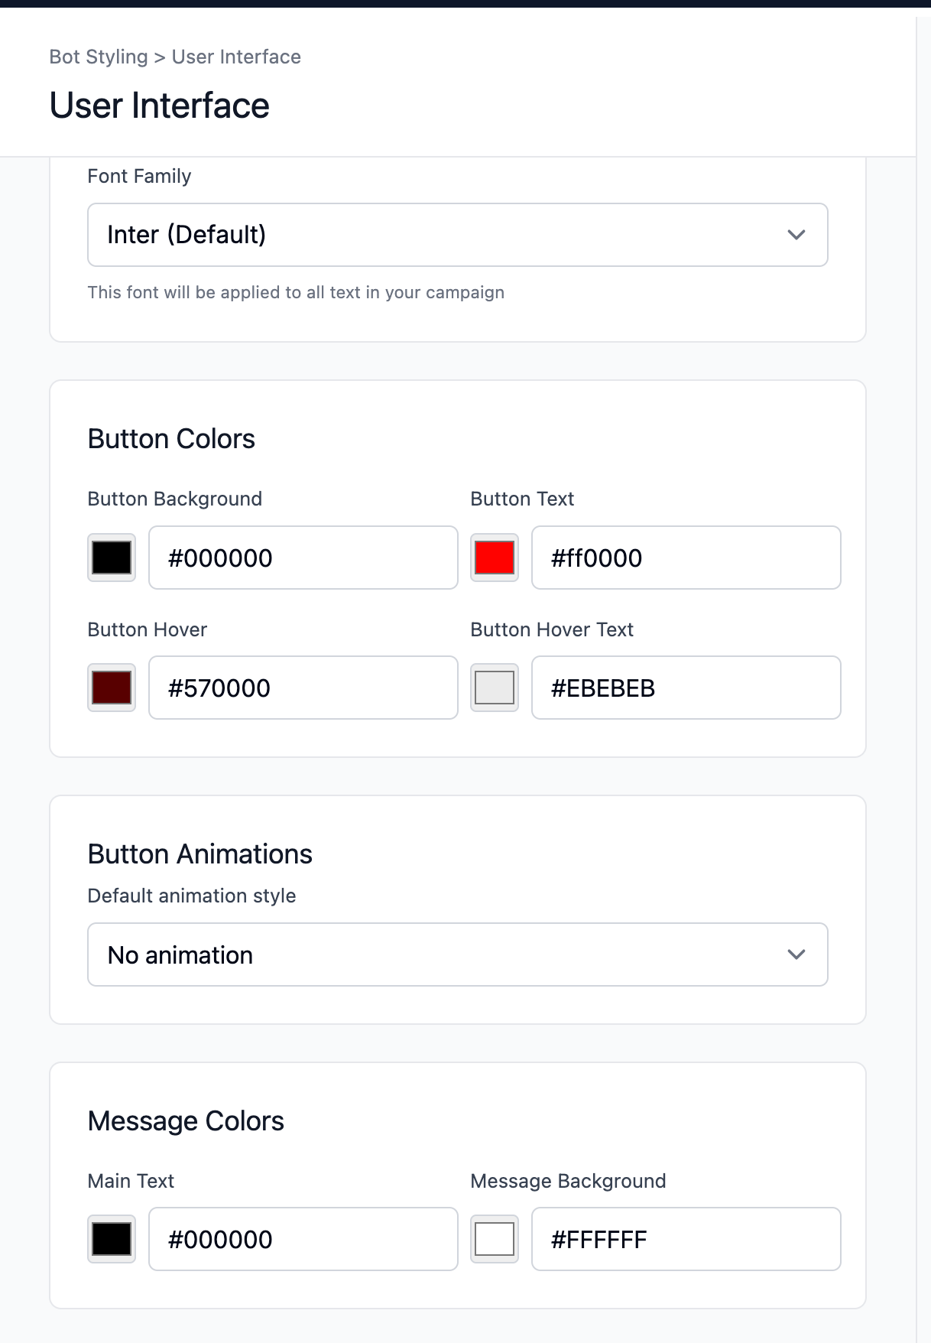Viewport: 931px width, 1343px height.
Task: Click the Button Background hex input field
Action: coord(303,558)
